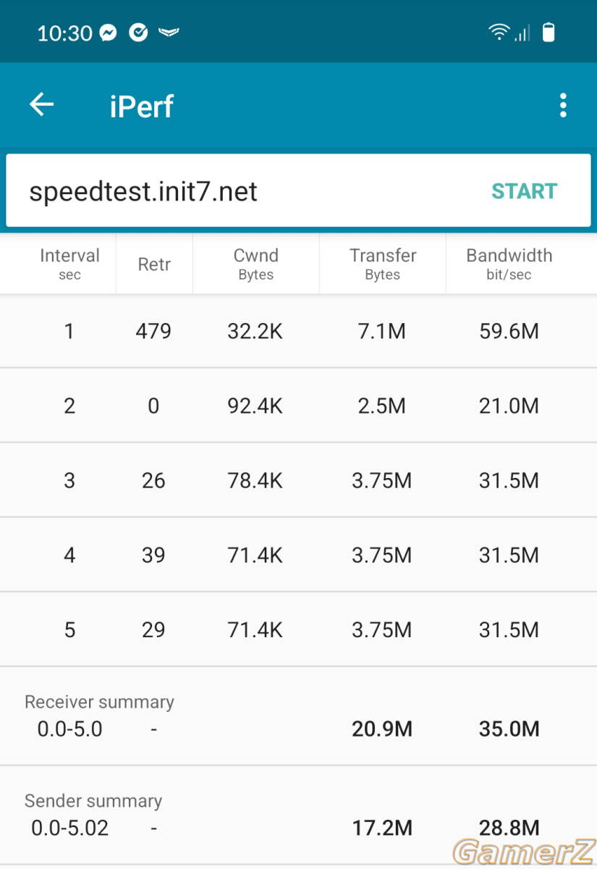Select the Sender summary row

point(298,815)
